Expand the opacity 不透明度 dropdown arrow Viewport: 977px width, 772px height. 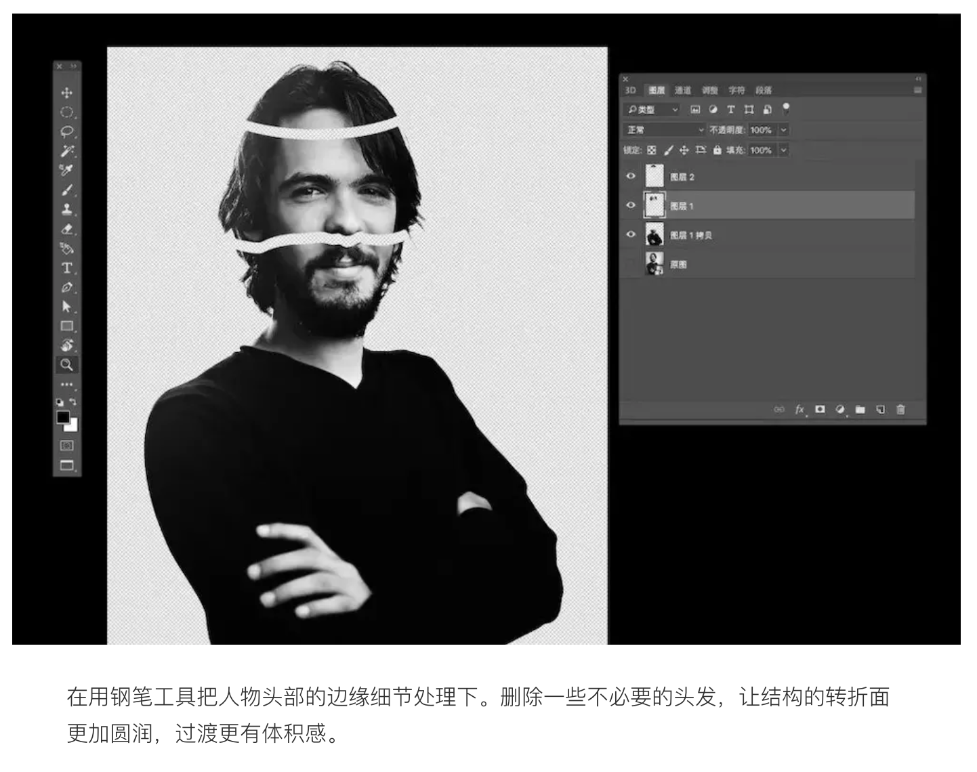point(784,130)
